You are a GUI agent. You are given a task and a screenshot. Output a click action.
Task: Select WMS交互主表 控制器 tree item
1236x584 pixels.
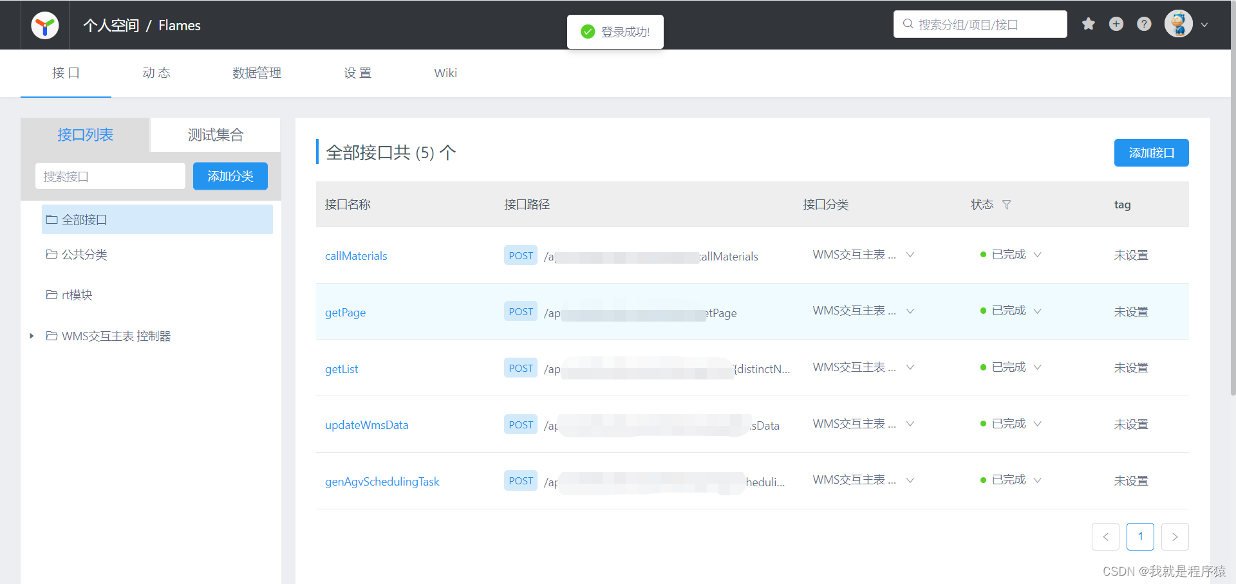coord(117,336)
